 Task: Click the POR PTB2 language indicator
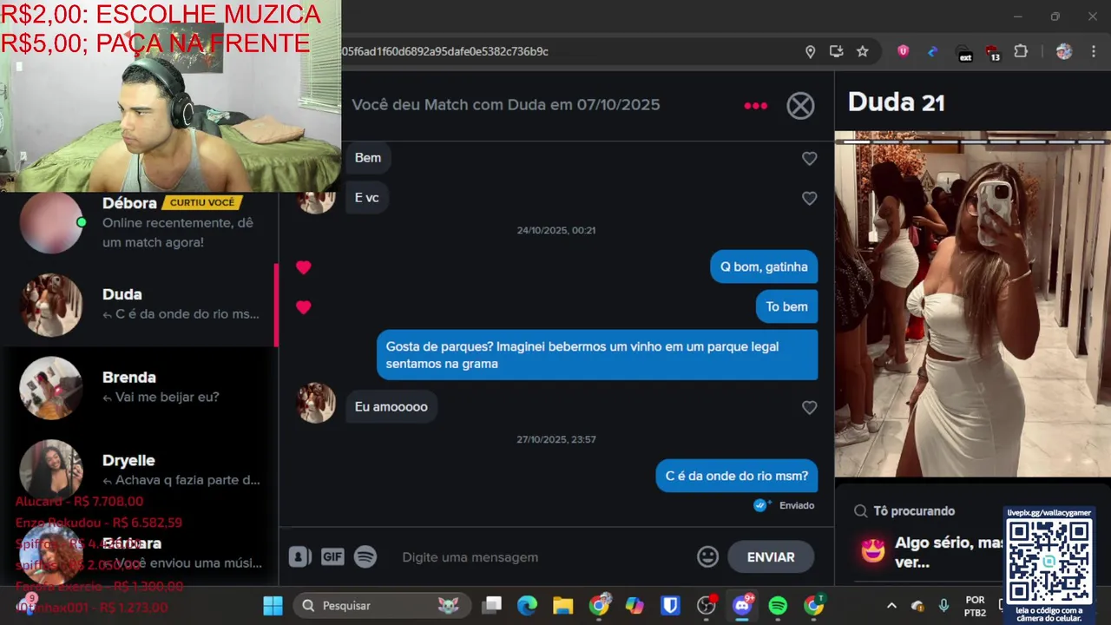(x=975, y=606)
